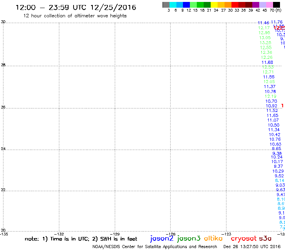Click the wave height value 11.34
285x250 pixels.
274,130
